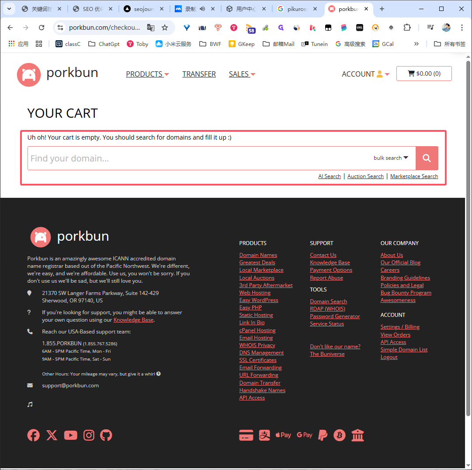Image resolution: width=472 pixels, height=470 pixels.
Task: Open a new browser tab
Action: point(382,9)
